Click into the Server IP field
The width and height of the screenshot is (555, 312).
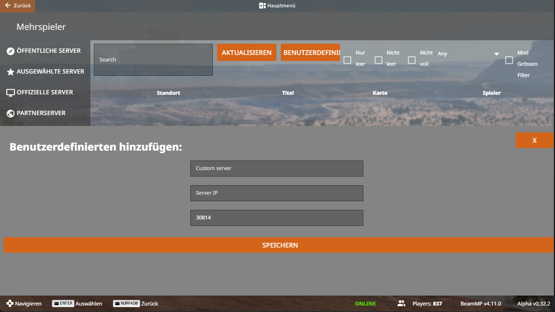[276, 193]
